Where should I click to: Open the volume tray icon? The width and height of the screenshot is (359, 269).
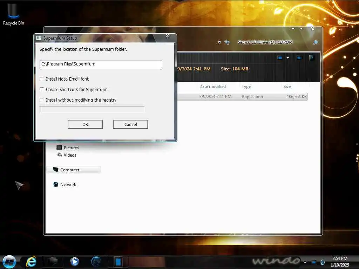click(323, 262)
